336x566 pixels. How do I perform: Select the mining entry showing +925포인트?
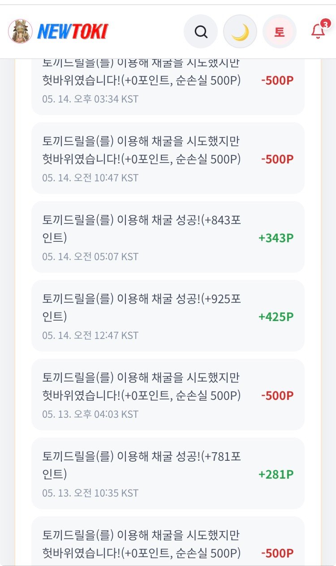tap(168, 316)
